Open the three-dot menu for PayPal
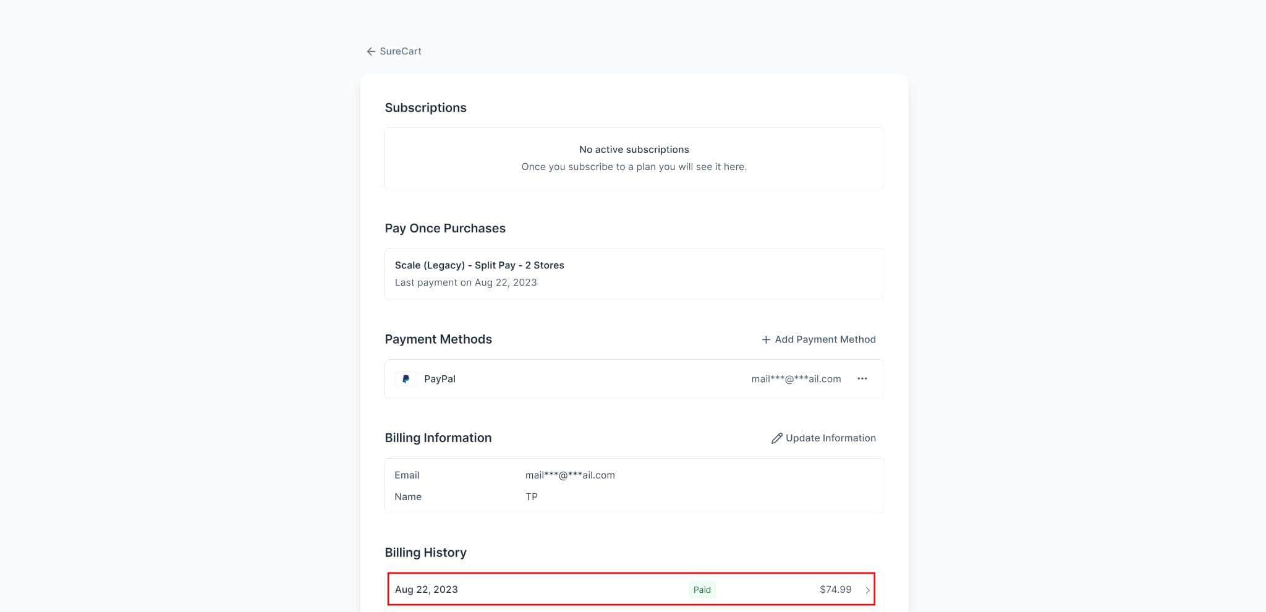The image size is (1266, 612). 862,378
